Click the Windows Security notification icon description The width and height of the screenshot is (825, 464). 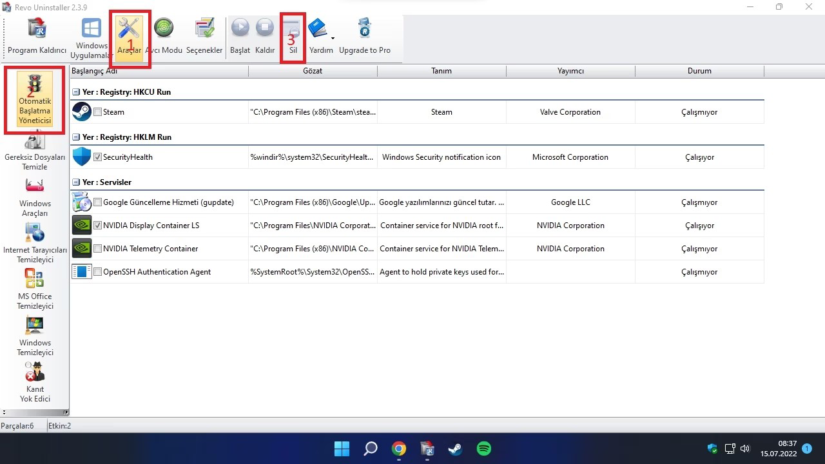click(x=442, y=157)
